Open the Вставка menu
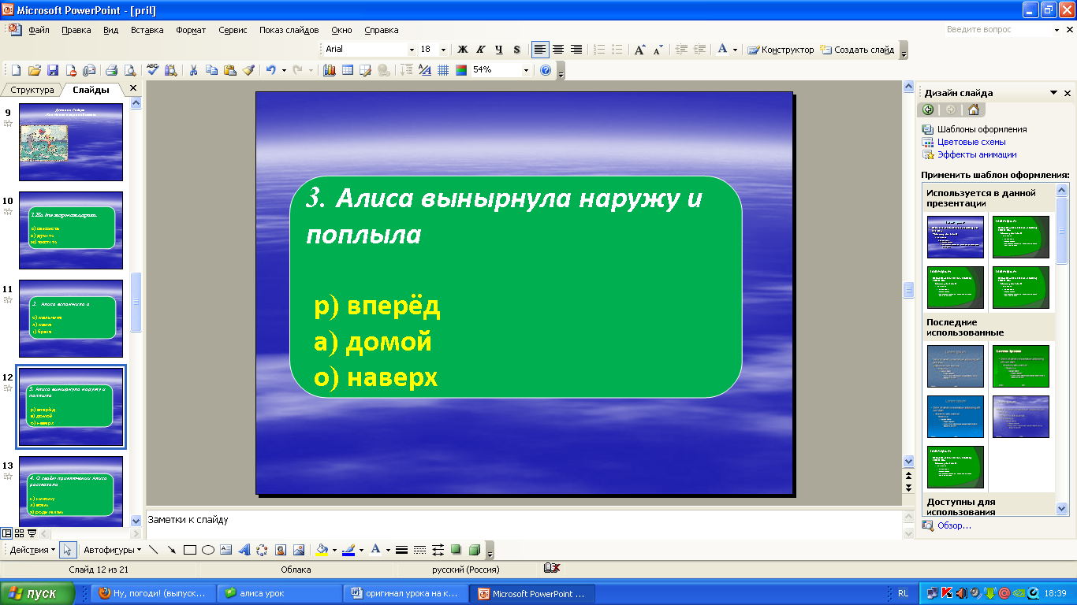Screen dimensions: 1077x605 pyautogui.click(x=147, y=30)
